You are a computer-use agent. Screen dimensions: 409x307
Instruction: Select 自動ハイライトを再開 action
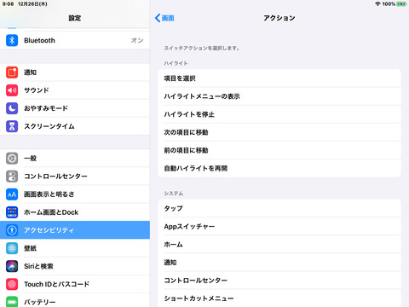279,168
